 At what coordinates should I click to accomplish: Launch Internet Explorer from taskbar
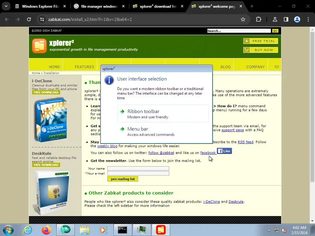[x=27, y=230]
